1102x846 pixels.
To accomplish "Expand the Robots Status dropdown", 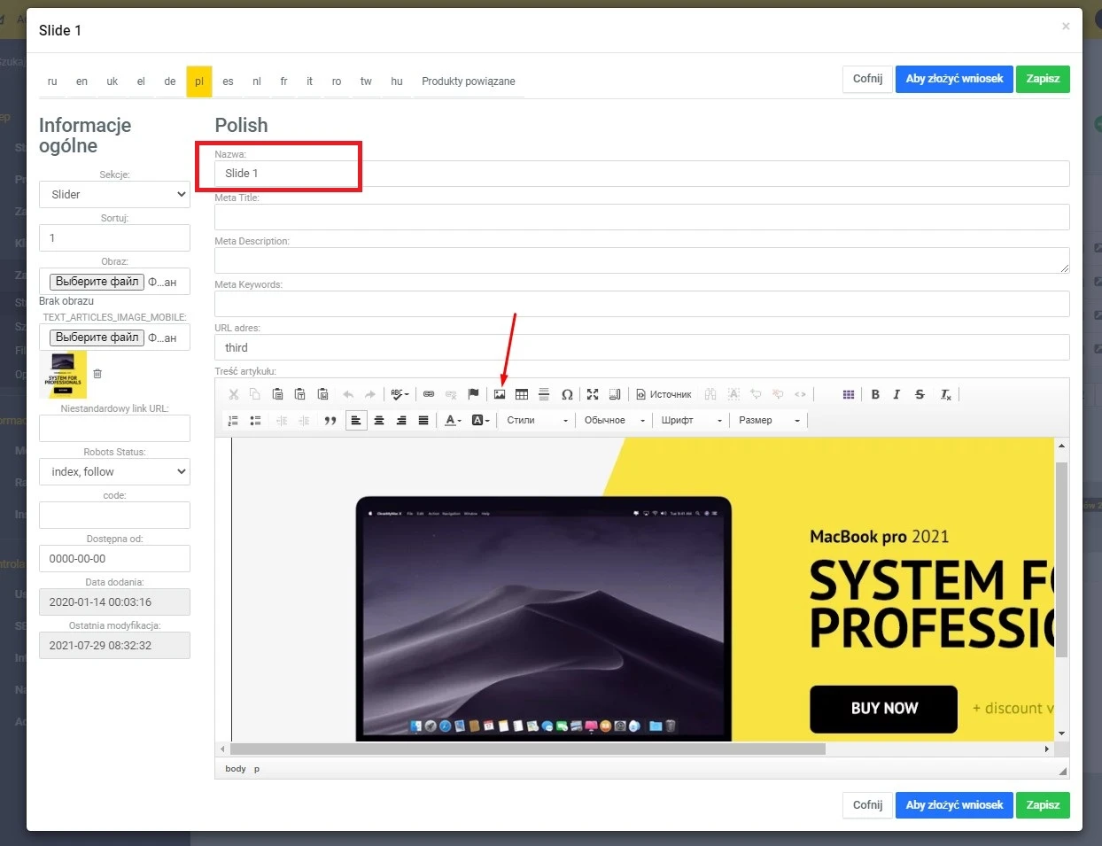I will [x=114, y=471].
